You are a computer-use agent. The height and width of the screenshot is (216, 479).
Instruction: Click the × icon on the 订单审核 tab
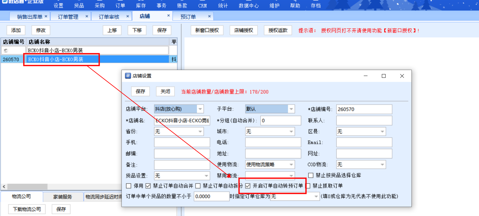tap(127, 16)
